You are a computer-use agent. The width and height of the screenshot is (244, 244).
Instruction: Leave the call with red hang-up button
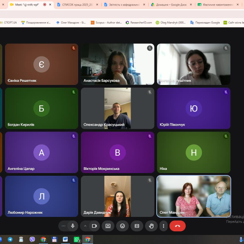[x=178, y=226]
